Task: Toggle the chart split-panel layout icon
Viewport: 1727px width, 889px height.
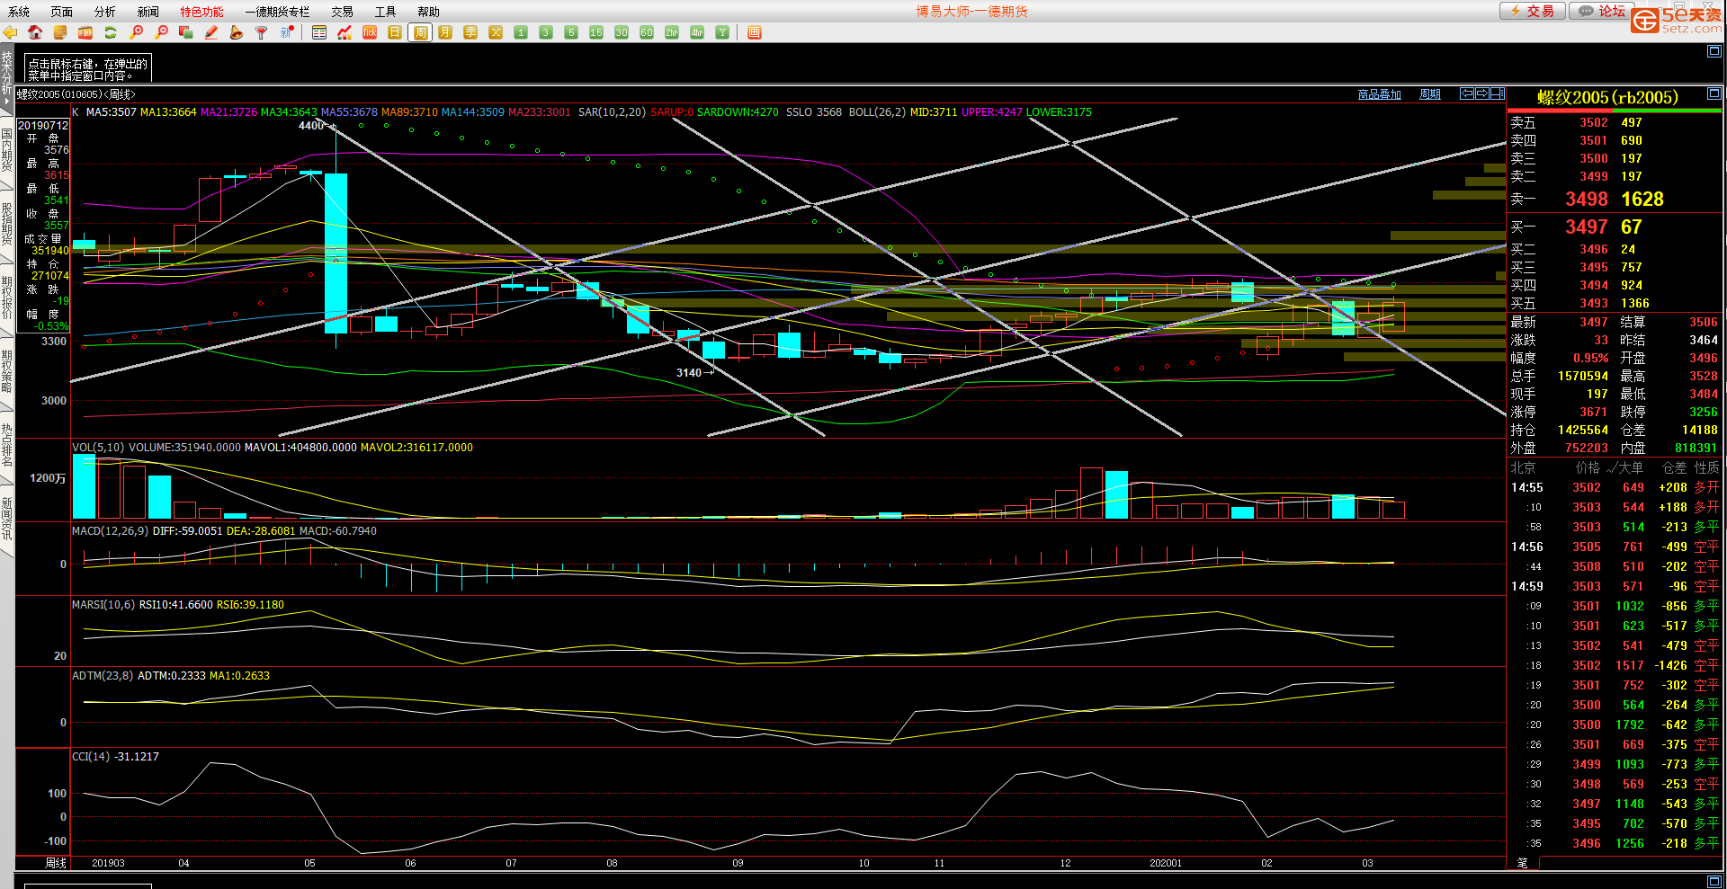Action: [x=1498, y=93]
